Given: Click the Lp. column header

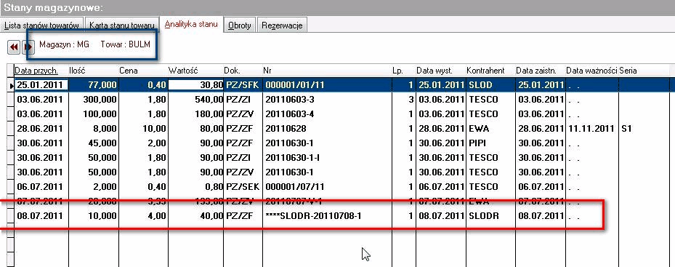Looking at the screenshot, I should [403, 71].
